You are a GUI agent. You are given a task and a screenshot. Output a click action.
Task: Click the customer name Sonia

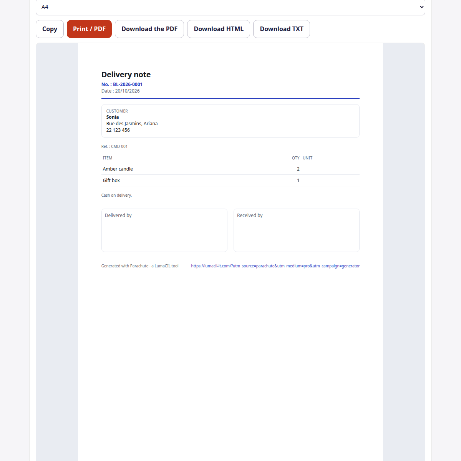113,117
